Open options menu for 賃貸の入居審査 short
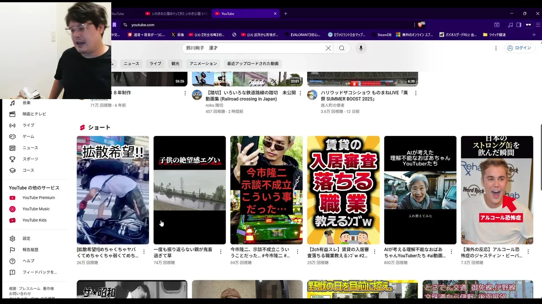Viewport: 542px width, 304px height. click(x=374, y=252)
